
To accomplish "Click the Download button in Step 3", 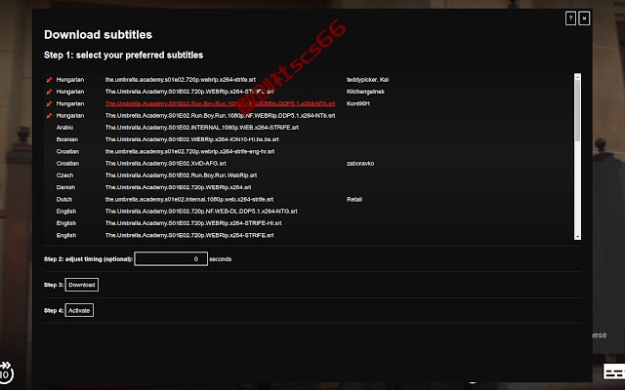I will [x=82, y=285].
